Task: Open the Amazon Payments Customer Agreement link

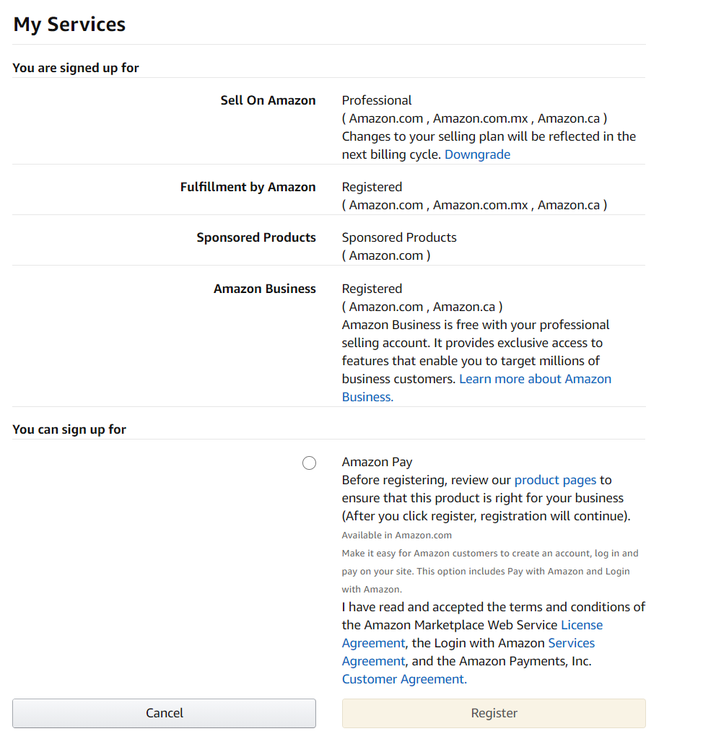Action: (x=404, y=679)
